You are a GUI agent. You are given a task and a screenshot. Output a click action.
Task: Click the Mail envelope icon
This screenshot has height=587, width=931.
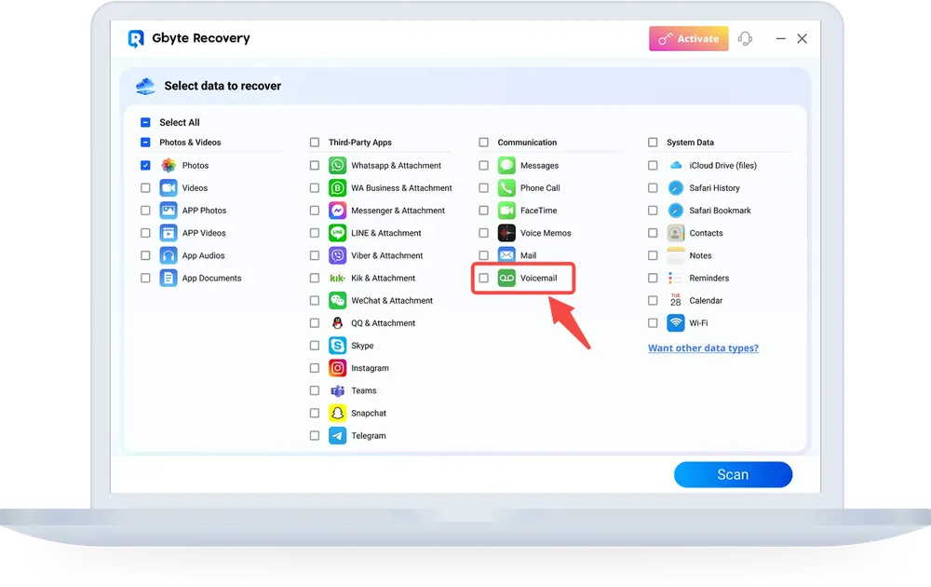[x=506, y=255]
